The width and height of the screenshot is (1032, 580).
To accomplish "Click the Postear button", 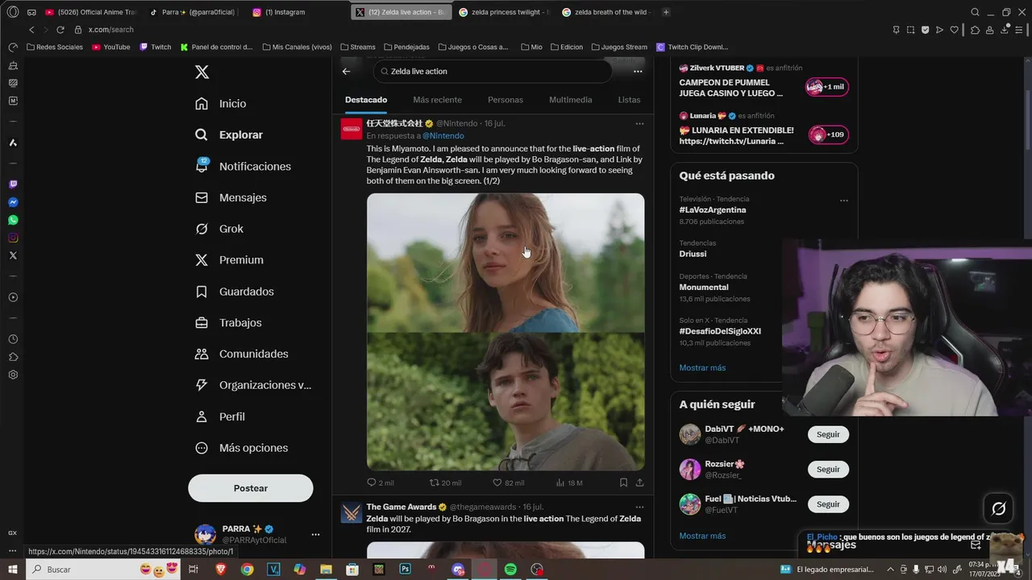I will 251,488.
